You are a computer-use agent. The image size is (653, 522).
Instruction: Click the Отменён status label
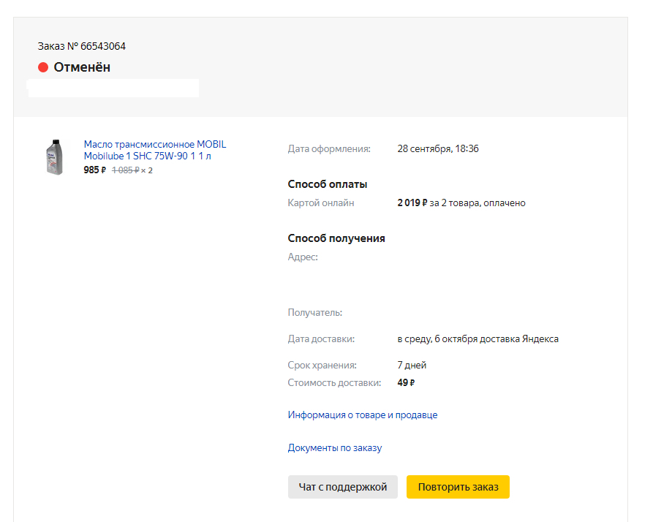coord(82,67)
